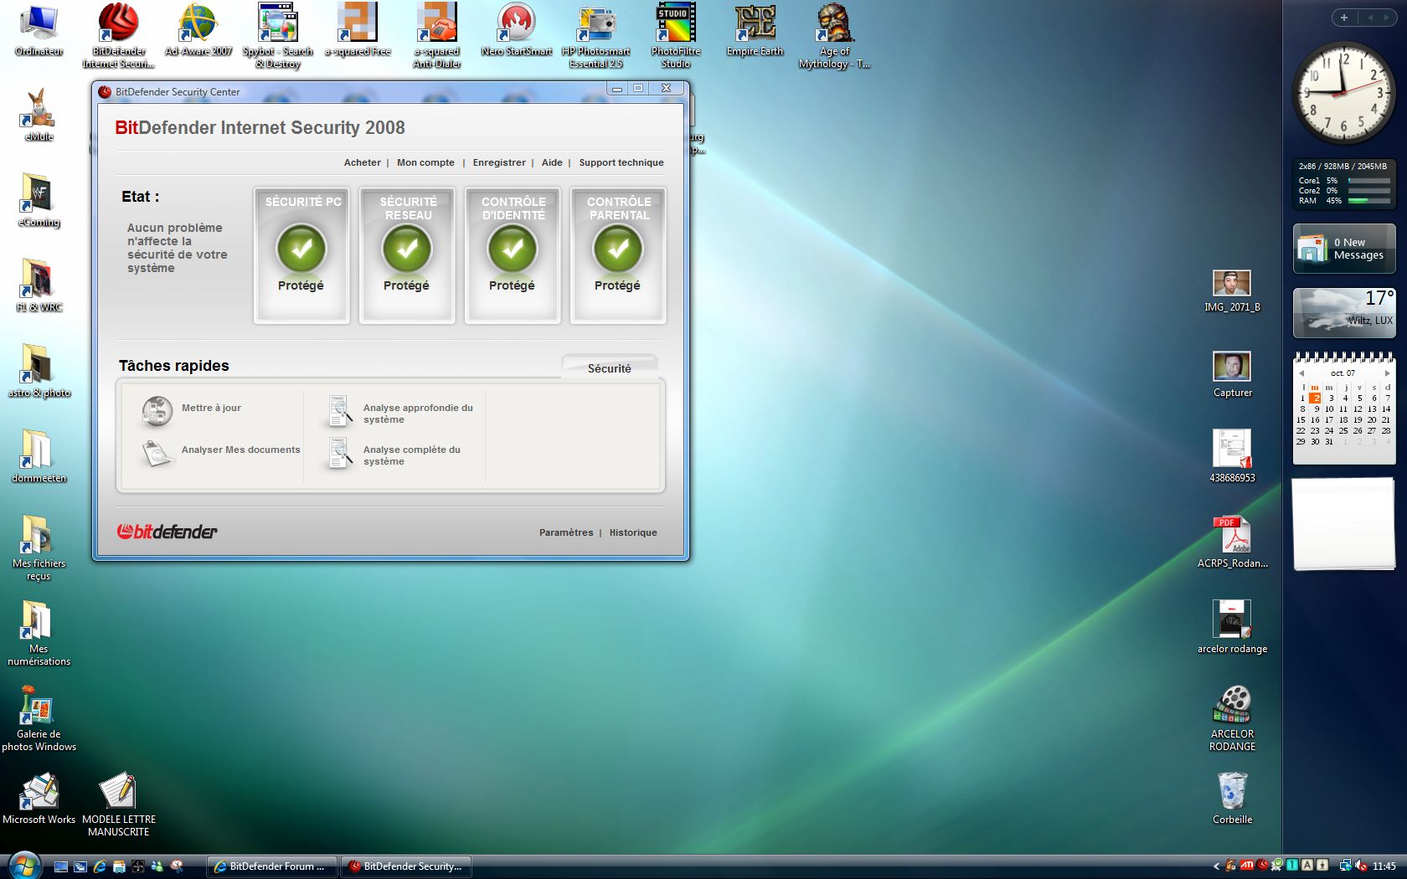
Task: Click the Mettre à jour update icon
Action: [157, 410]
